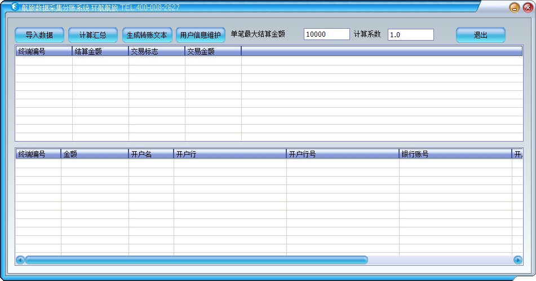Click the 结算金额 column header
This screenshot has height=281, width=536.
(x=100, y=51)
